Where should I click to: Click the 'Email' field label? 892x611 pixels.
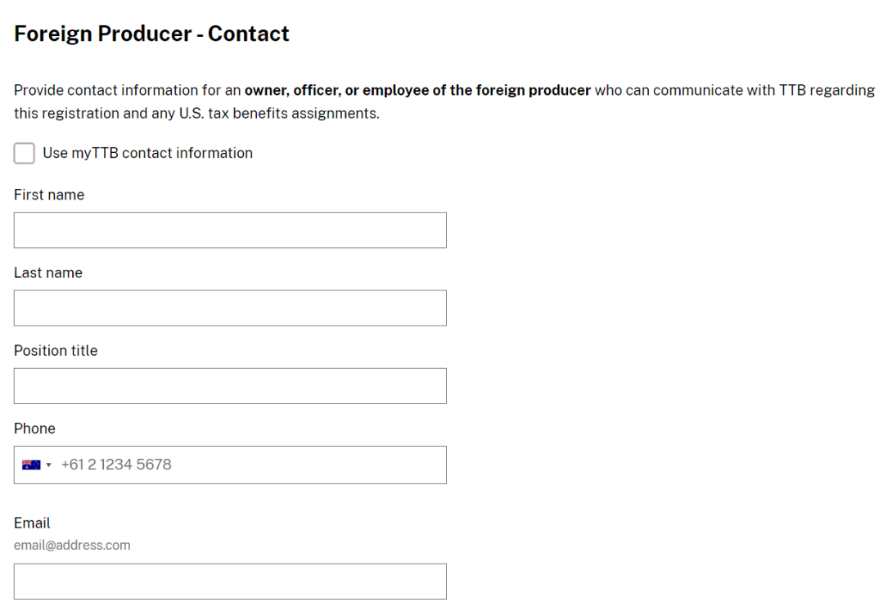32,523
